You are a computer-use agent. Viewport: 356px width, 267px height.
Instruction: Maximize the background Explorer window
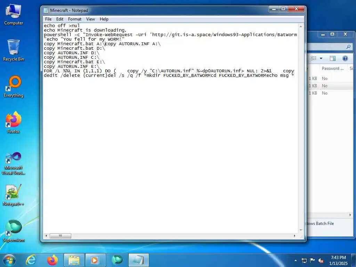[332, 34]
